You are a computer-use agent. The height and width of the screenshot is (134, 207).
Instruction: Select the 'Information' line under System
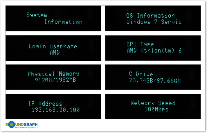[63, 22]
